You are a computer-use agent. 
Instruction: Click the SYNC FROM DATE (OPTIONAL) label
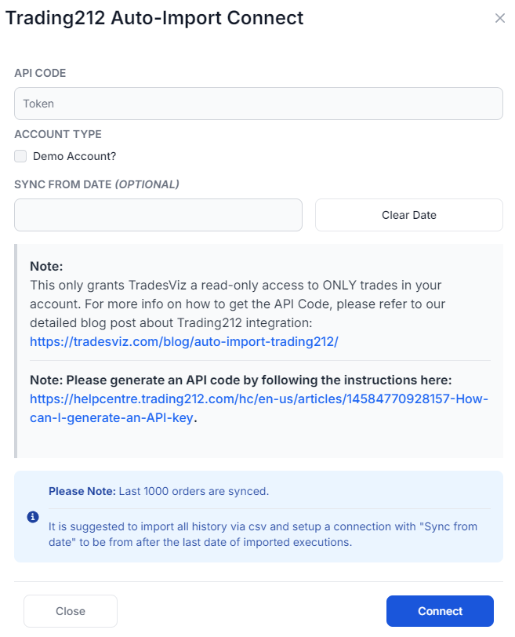(96, 184)
